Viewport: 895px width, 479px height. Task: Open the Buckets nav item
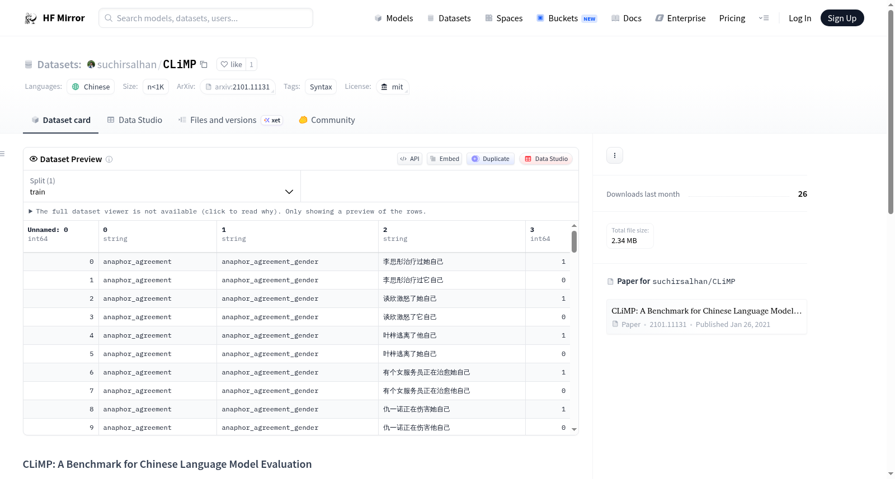point(567,18)
